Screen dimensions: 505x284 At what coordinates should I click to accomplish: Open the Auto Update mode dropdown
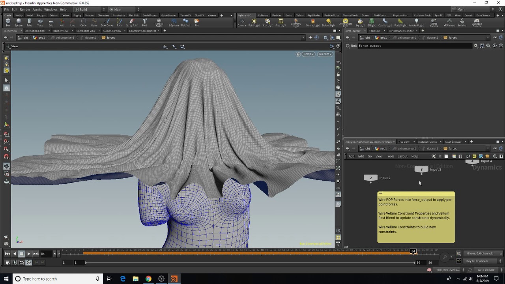(x=488, y=270)
